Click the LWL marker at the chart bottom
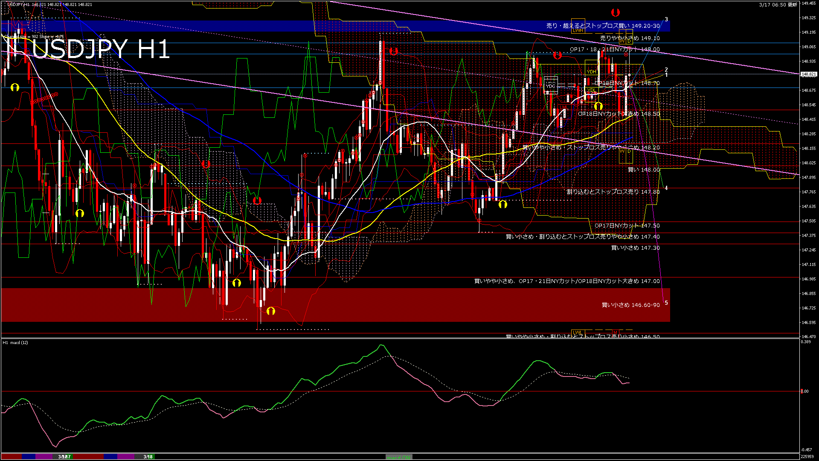Screen dimensions: 819x461 point(578,333)
